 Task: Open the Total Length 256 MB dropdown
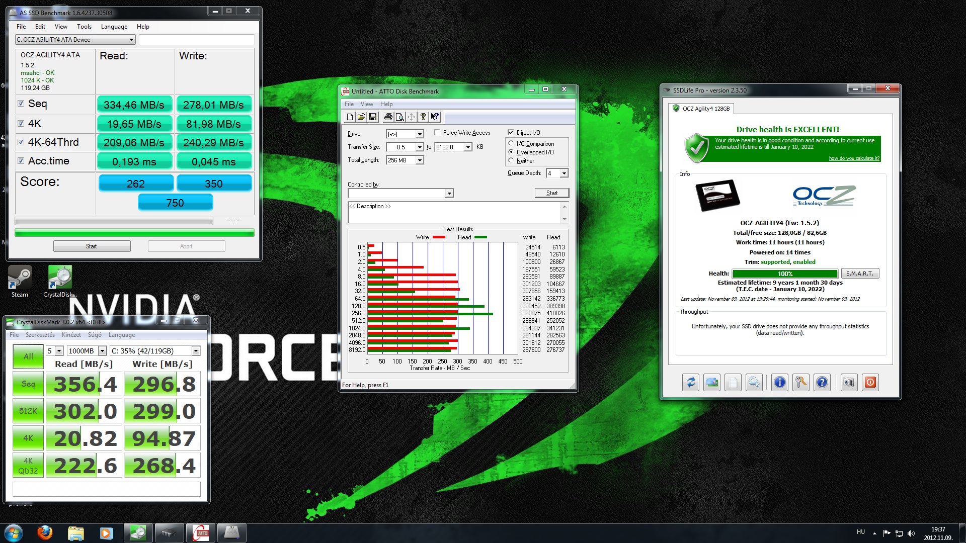coord(420,160)
